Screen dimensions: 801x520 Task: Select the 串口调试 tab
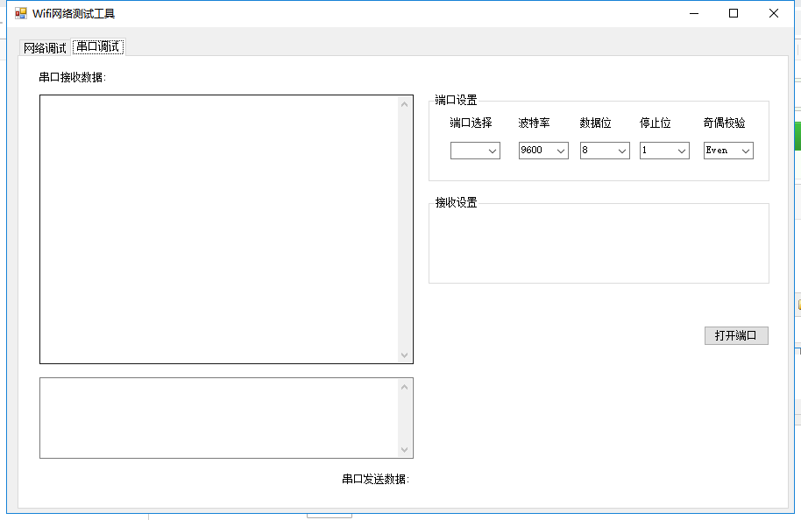coord(98,47)
